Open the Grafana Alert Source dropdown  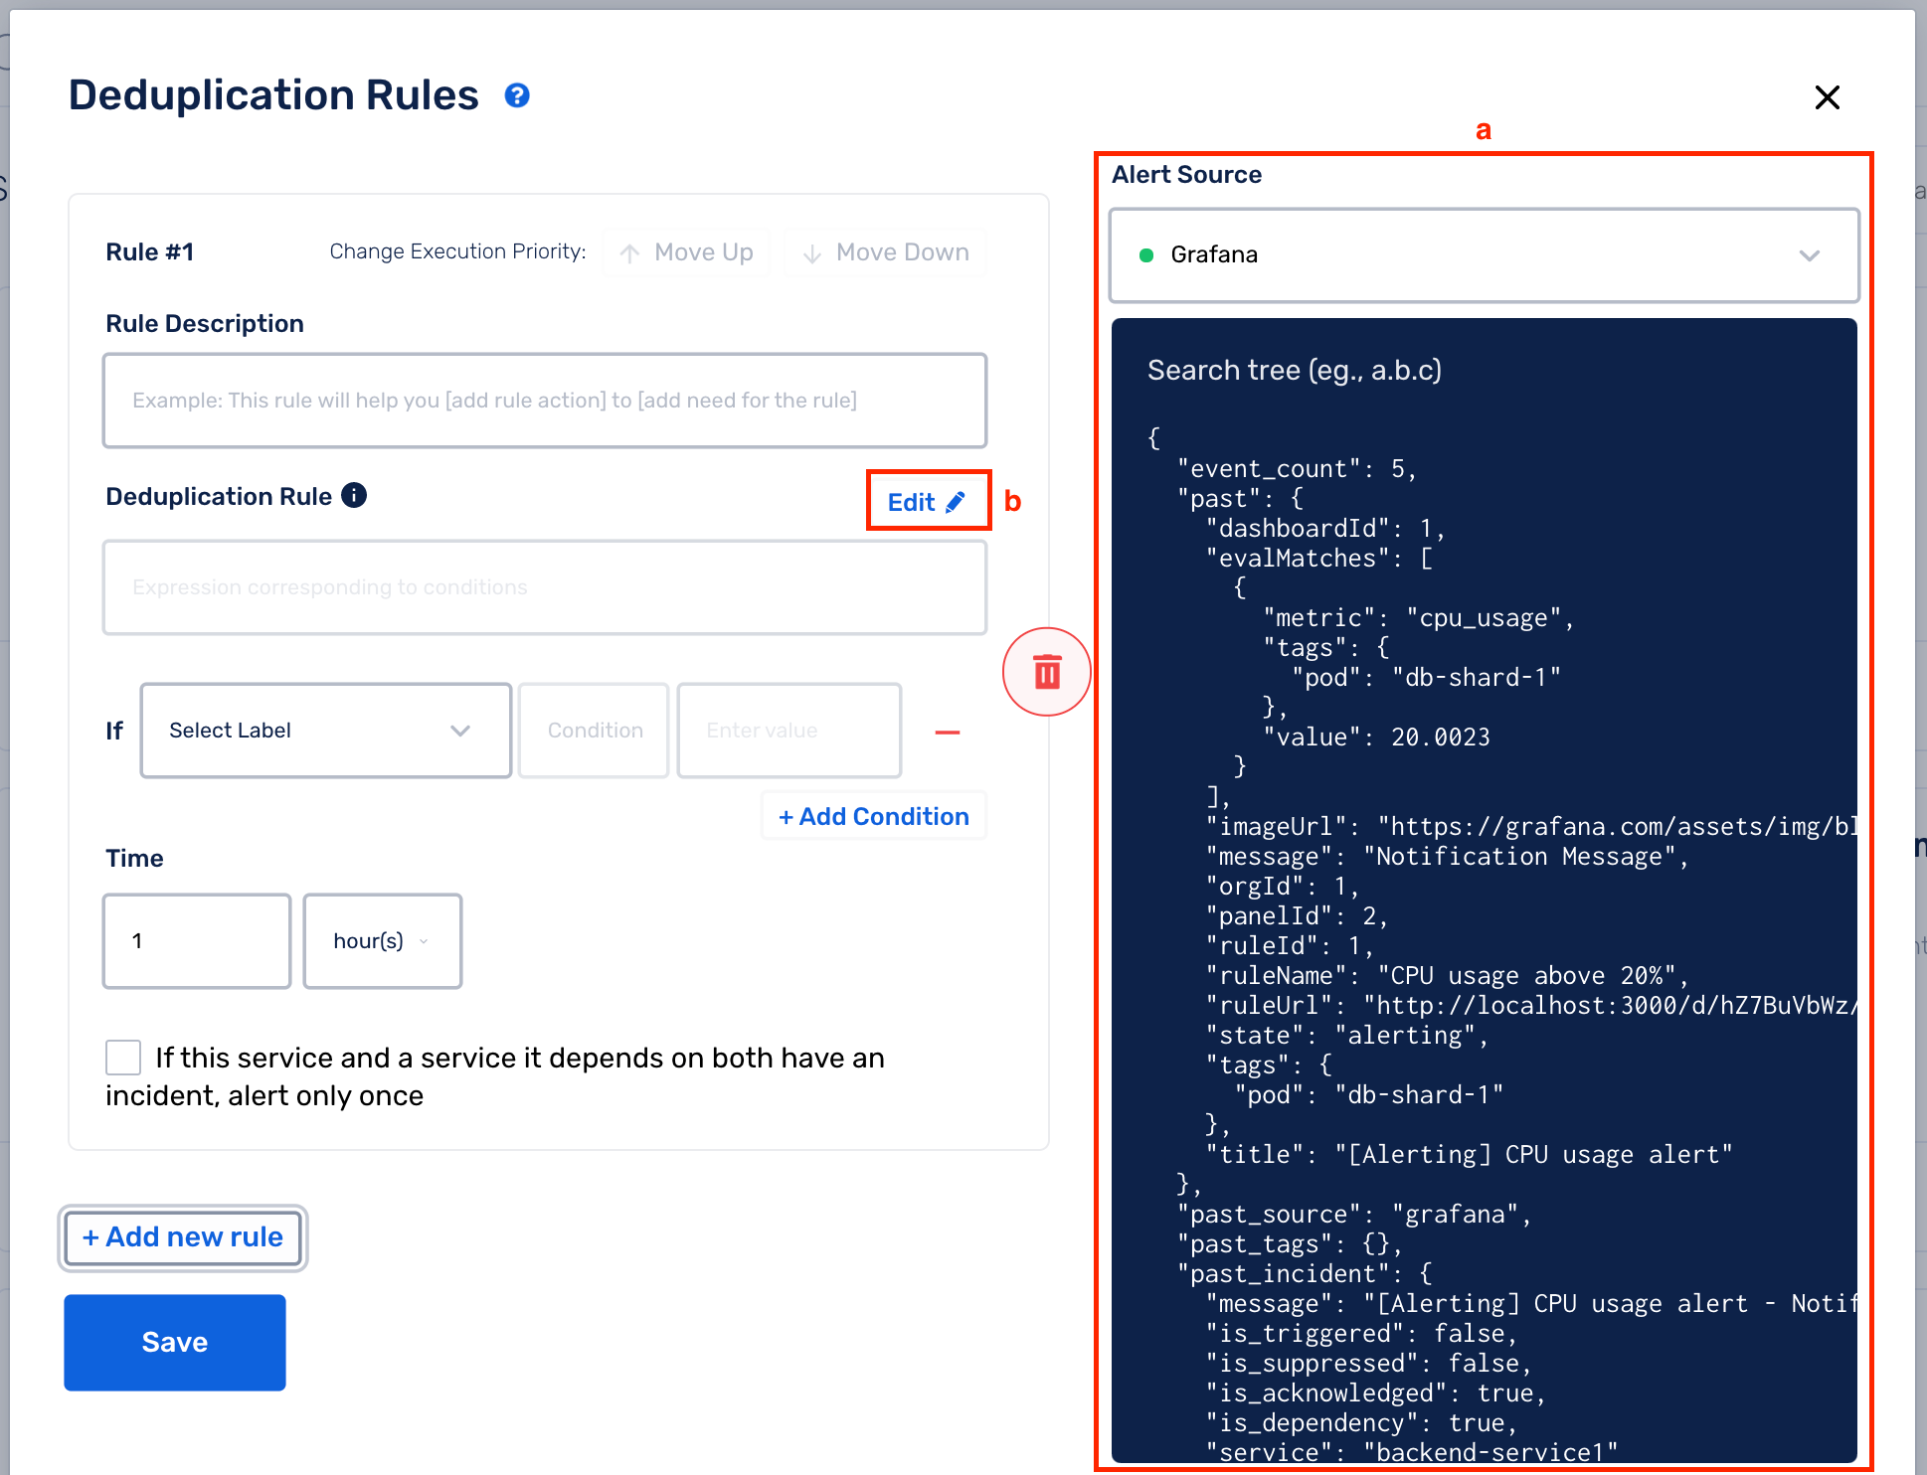point(1484,255)
